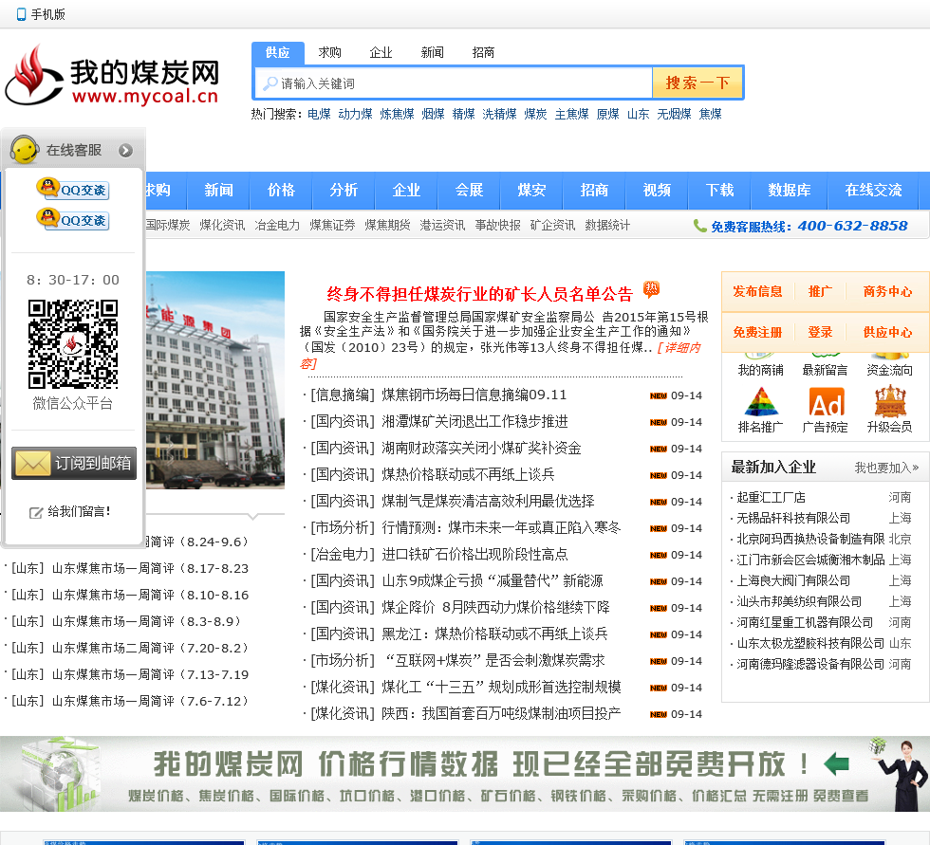Click the 排名推广 pyramid icon
The height and width of the screenshot is (845, 930).
[760, 402]
